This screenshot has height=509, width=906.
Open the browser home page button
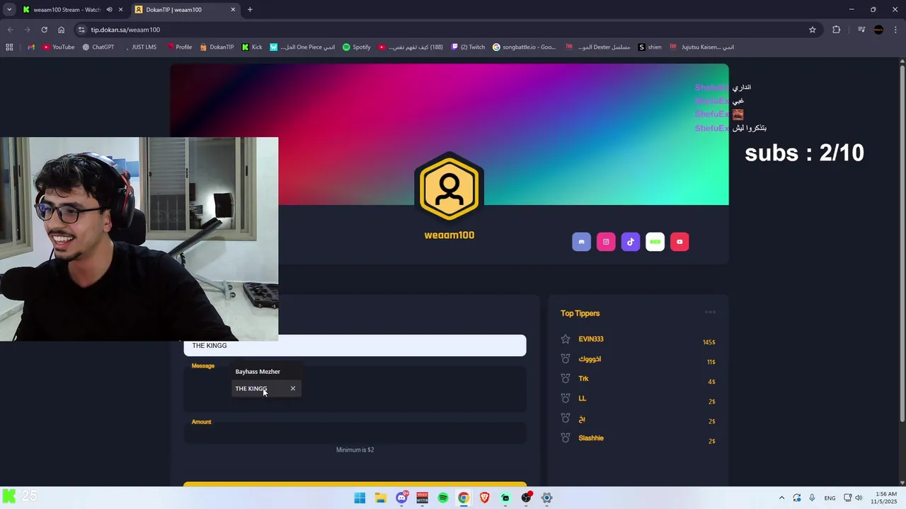(61, 30)
